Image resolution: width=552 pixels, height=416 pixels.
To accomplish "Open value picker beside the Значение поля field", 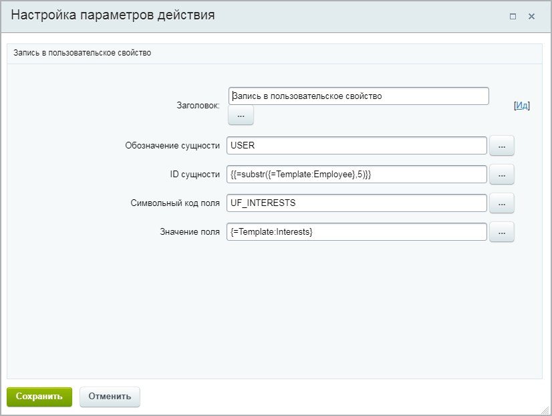I will (502, 232).
